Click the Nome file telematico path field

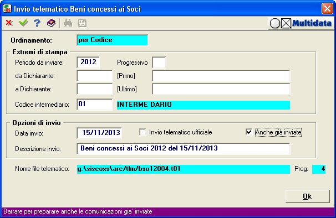[184, 169]
